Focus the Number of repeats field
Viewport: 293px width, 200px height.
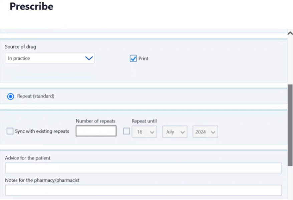[96, 131]
